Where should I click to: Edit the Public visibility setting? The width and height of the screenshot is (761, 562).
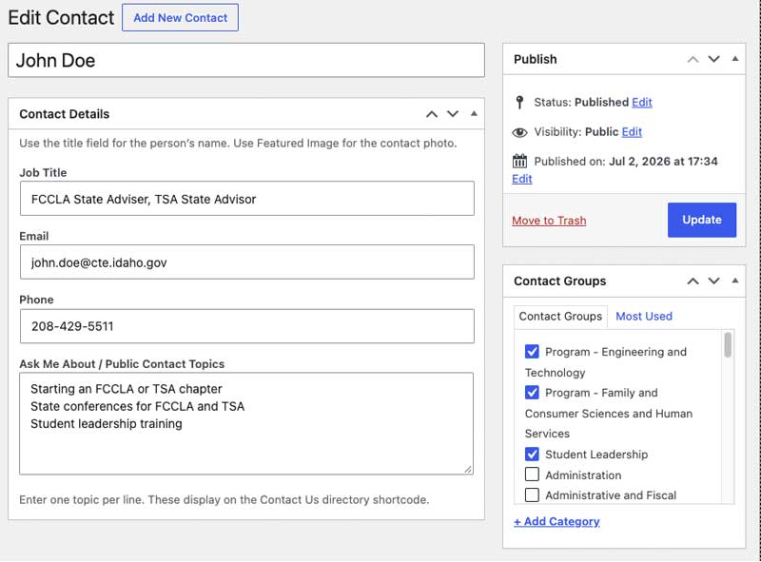tap(632, 132)
